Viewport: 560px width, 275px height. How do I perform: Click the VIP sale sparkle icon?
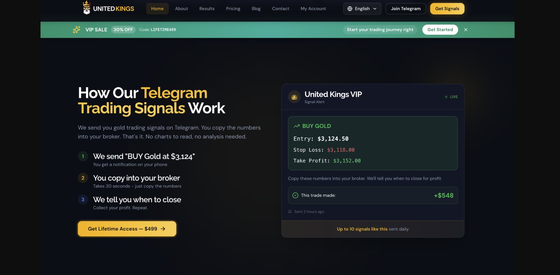pyautogui.click(x=76, y=29)
